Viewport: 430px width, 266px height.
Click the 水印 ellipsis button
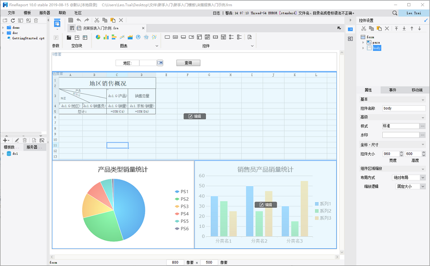423,135
